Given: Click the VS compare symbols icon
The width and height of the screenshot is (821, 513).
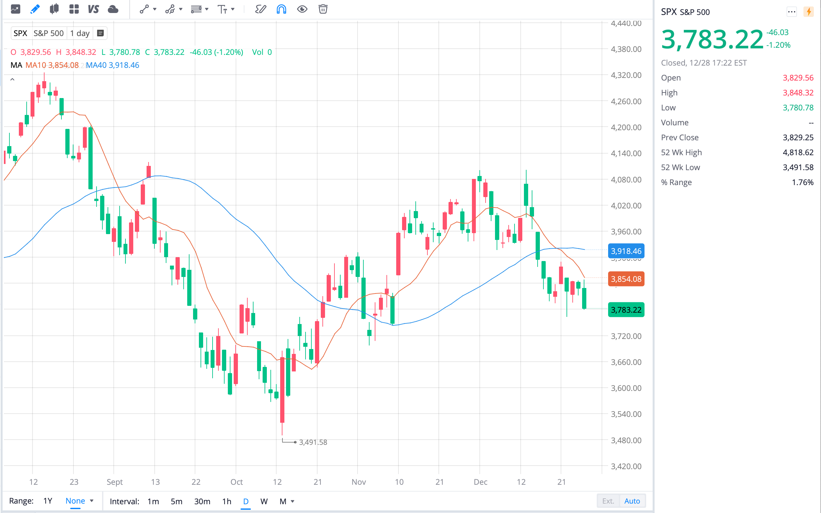Looking at the screenshot, I should pos(93,9).
